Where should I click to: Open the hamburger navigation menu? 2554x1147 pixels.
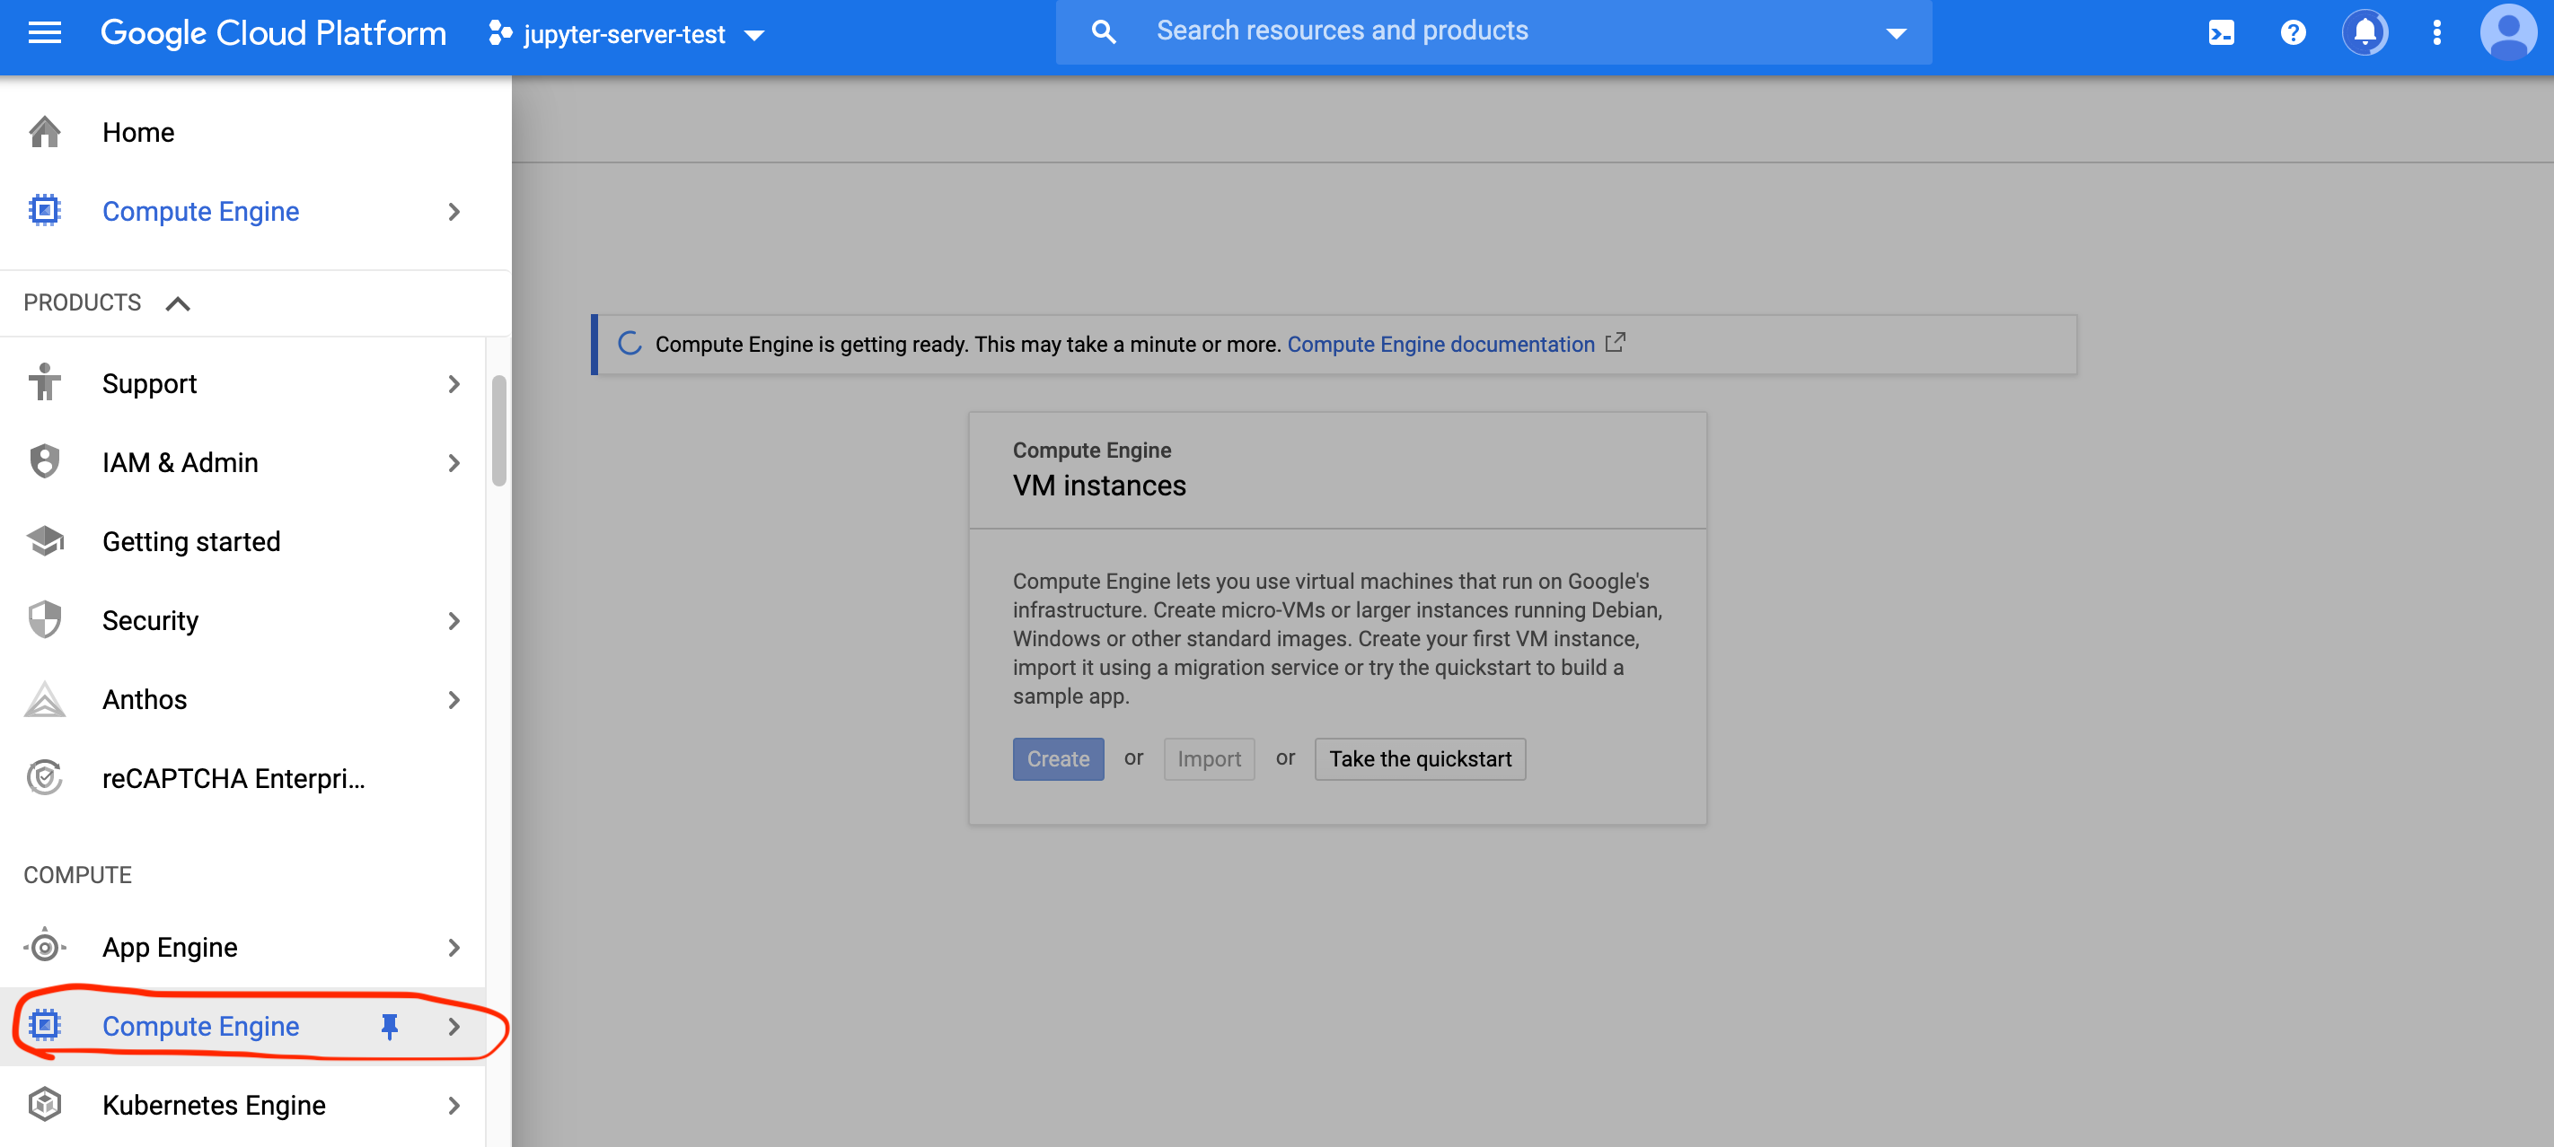pos(45,34)
